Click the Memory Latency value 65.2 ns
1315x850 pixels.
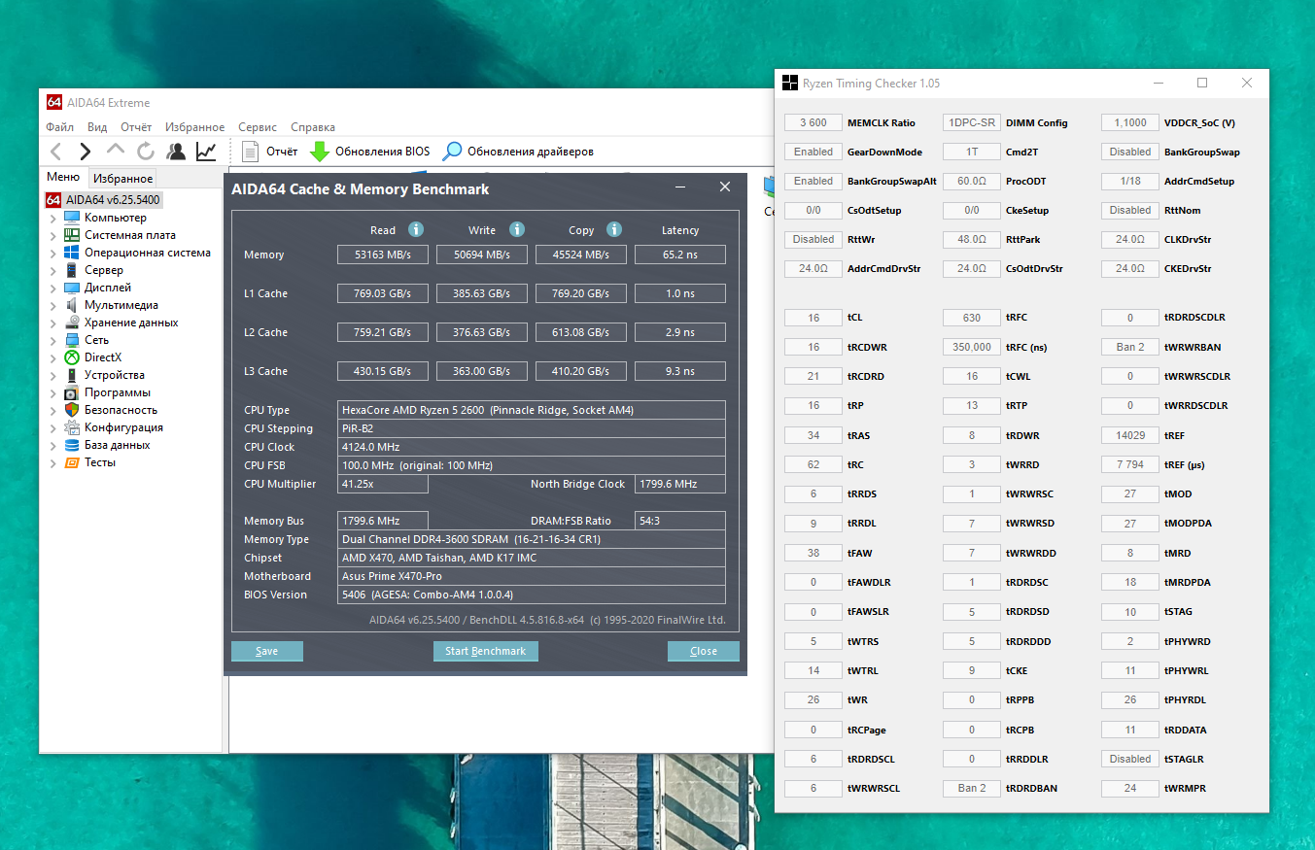click(680, 255)
